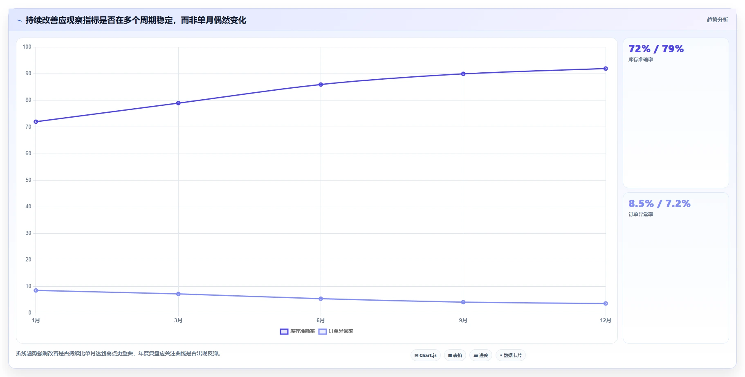Click the 趋势分析 tag in the header

tap(717, 20)
